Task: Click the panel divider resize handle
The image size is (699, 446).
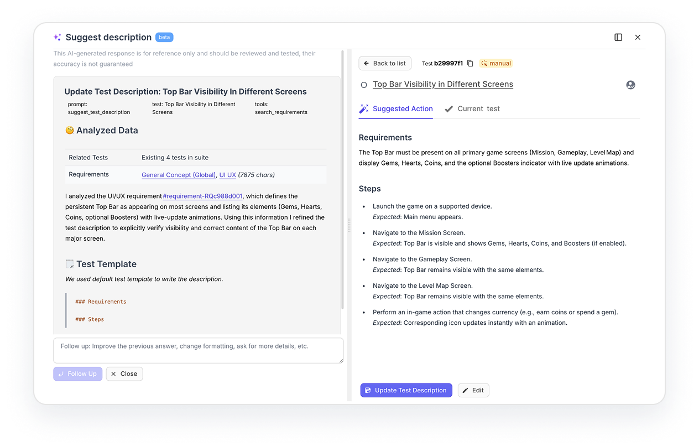Action: click(x=349, y=224)
